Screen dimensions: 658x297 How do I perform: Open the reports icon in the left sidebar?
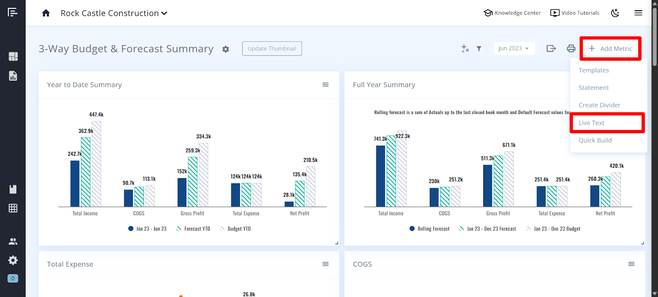[13, 76]
